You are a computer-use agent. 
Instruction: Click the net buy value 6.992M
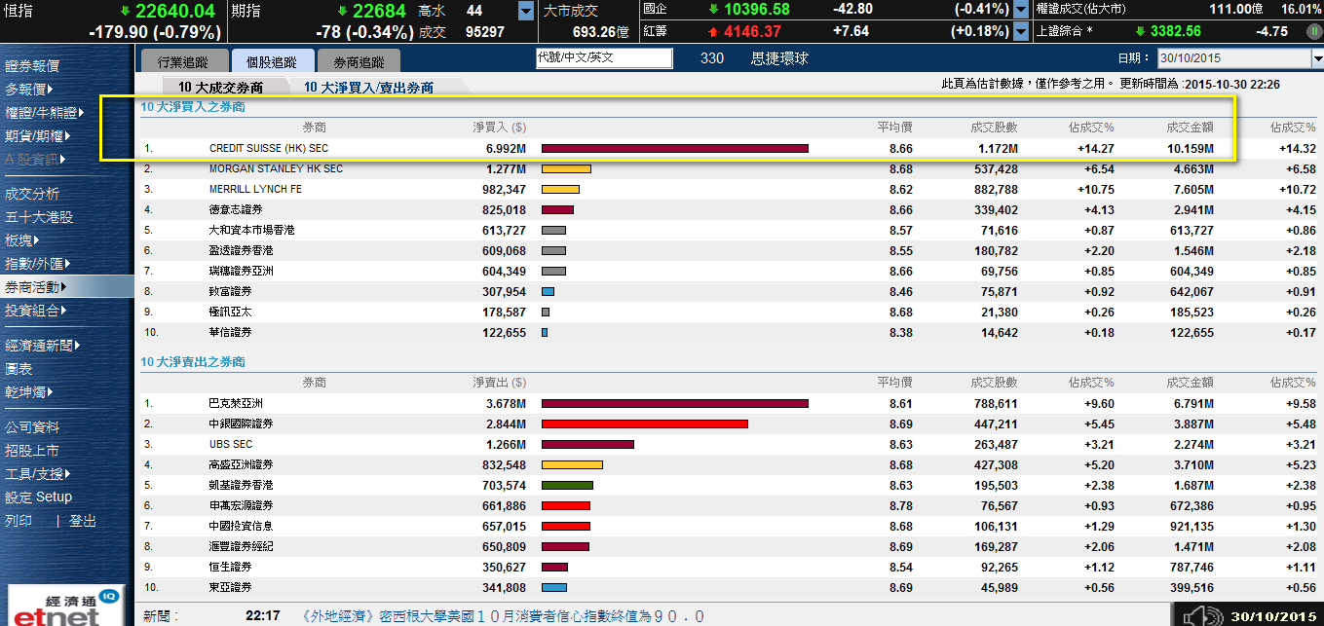click(506, 149)
